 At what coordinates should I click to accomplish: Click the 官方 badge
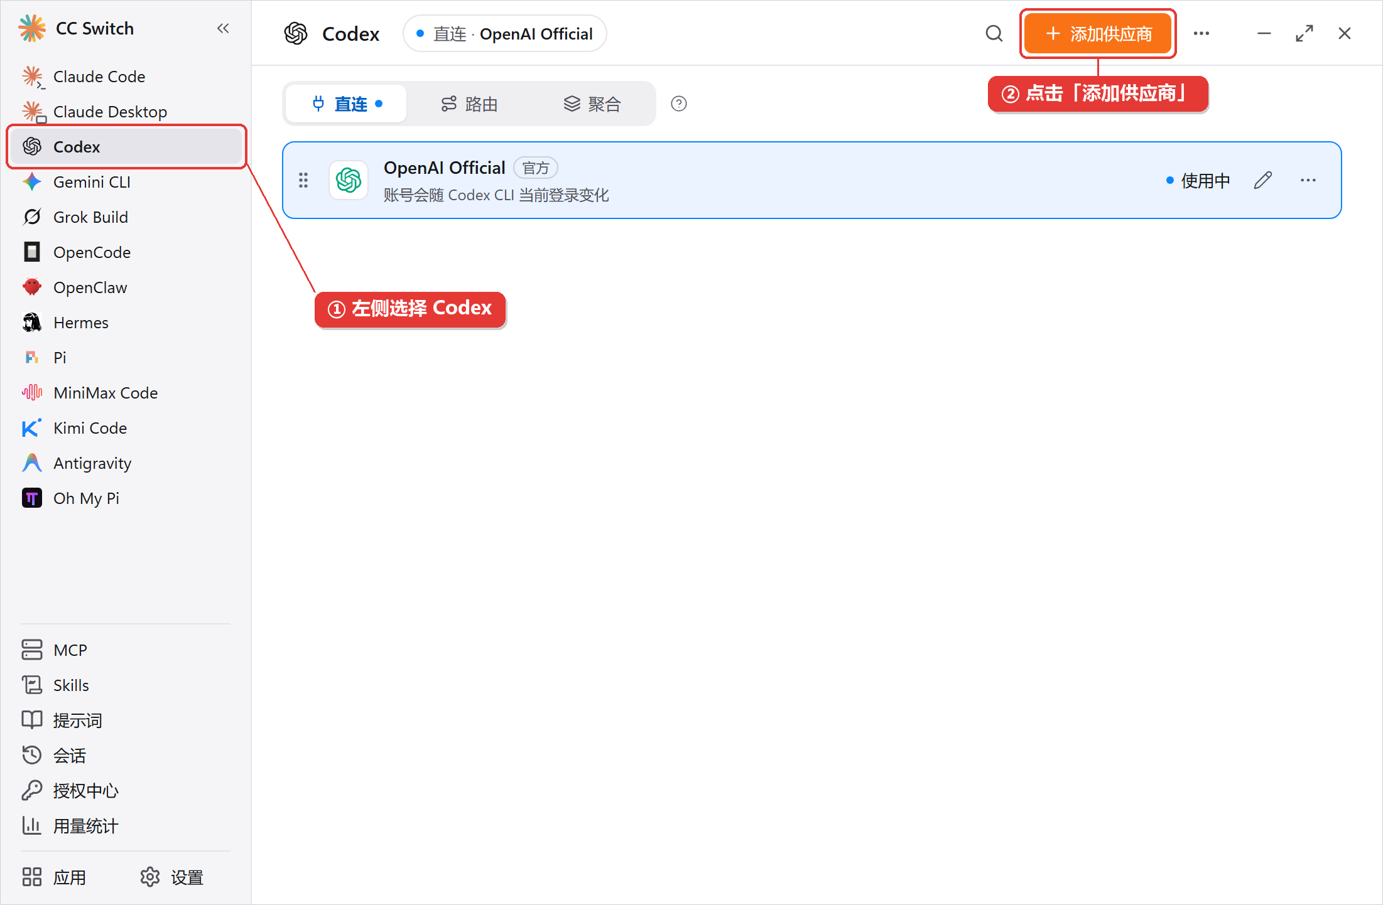pos(536,168)
